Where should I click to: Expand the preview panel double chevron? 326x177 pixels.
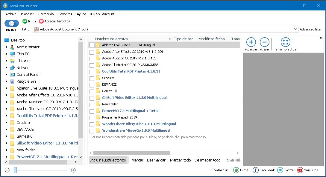click(x=322, y=38)
